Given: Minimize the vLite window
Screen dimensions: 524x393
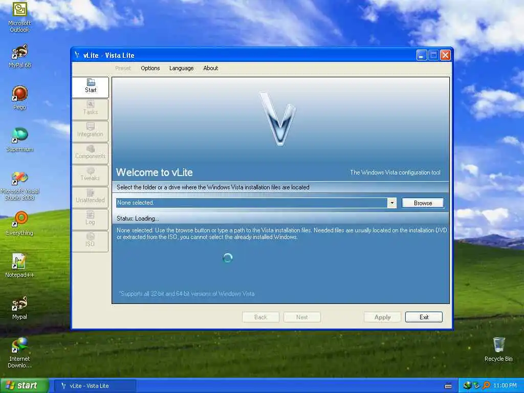Looking at the screenshot, I should 422,55.
